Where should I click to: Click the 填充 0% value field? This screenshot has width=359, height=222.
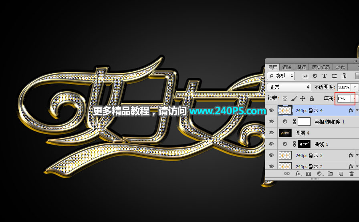click(x=344, y=99)
